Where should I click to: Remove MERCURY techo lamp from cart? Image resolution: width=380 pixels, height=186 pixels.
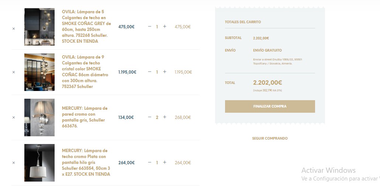(14, 163)
